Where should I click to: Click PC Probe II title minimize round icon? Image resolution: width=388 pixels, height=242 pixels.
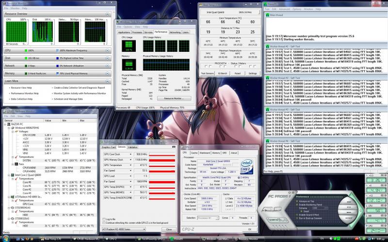[289, 192]
